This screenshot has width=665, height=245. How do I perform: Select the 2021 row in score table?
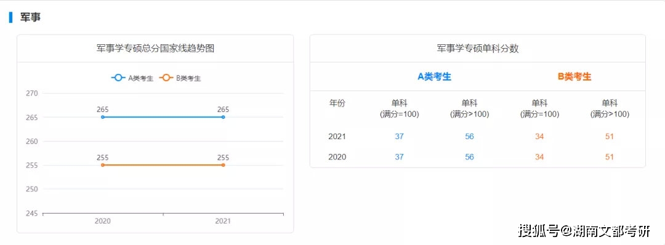coord(478,137)
